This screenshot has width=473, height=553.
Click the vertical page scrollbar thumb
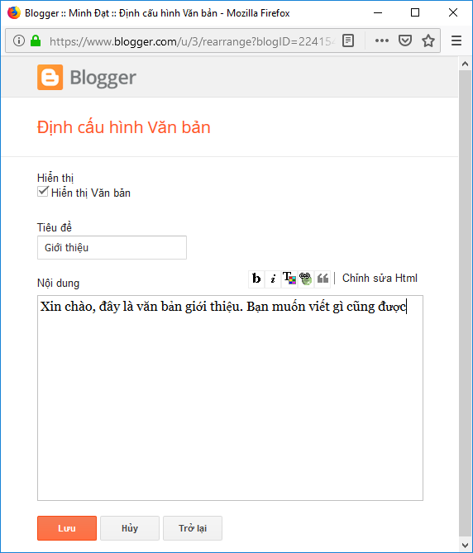(x=465, y=303)
